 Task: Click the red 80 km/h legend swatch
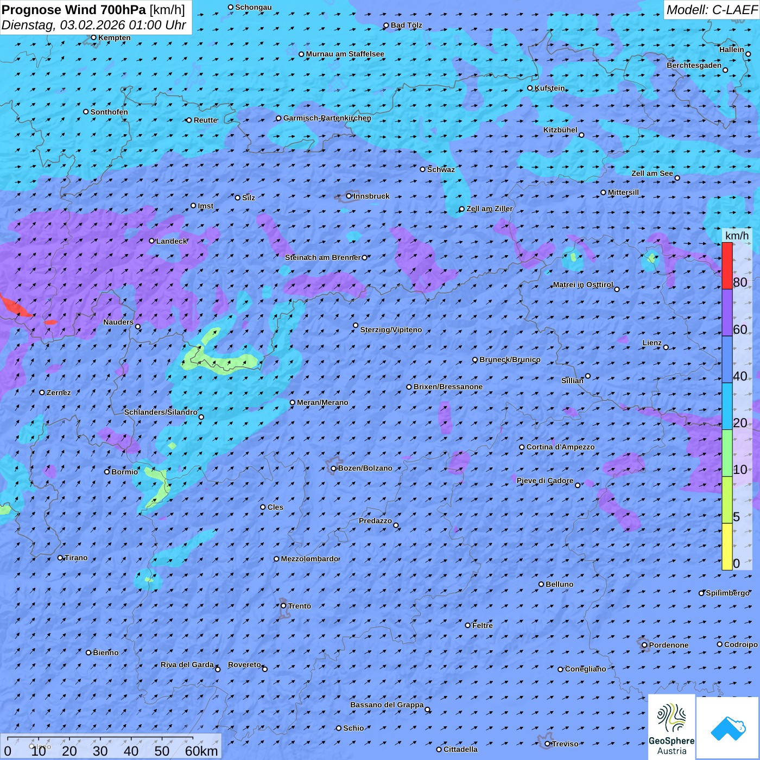click(727, 266)
